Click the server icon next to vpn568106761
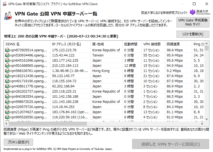 [7, 71]
